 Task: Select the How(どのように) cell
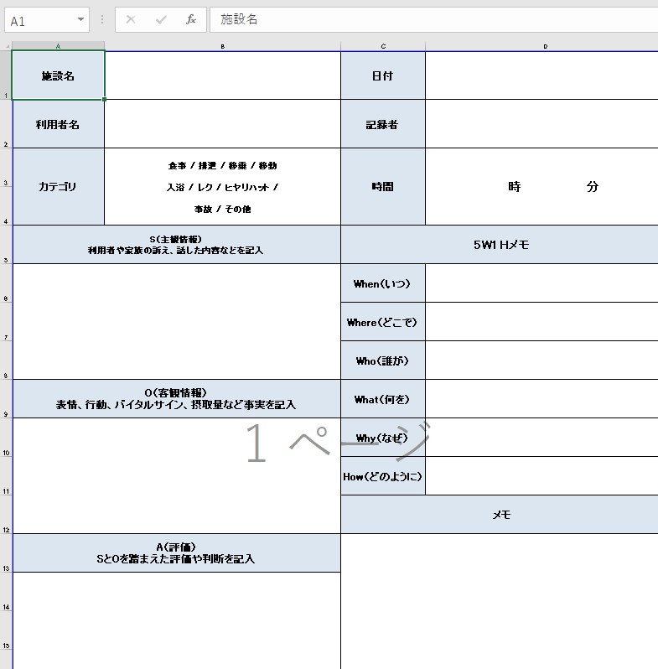382,476
